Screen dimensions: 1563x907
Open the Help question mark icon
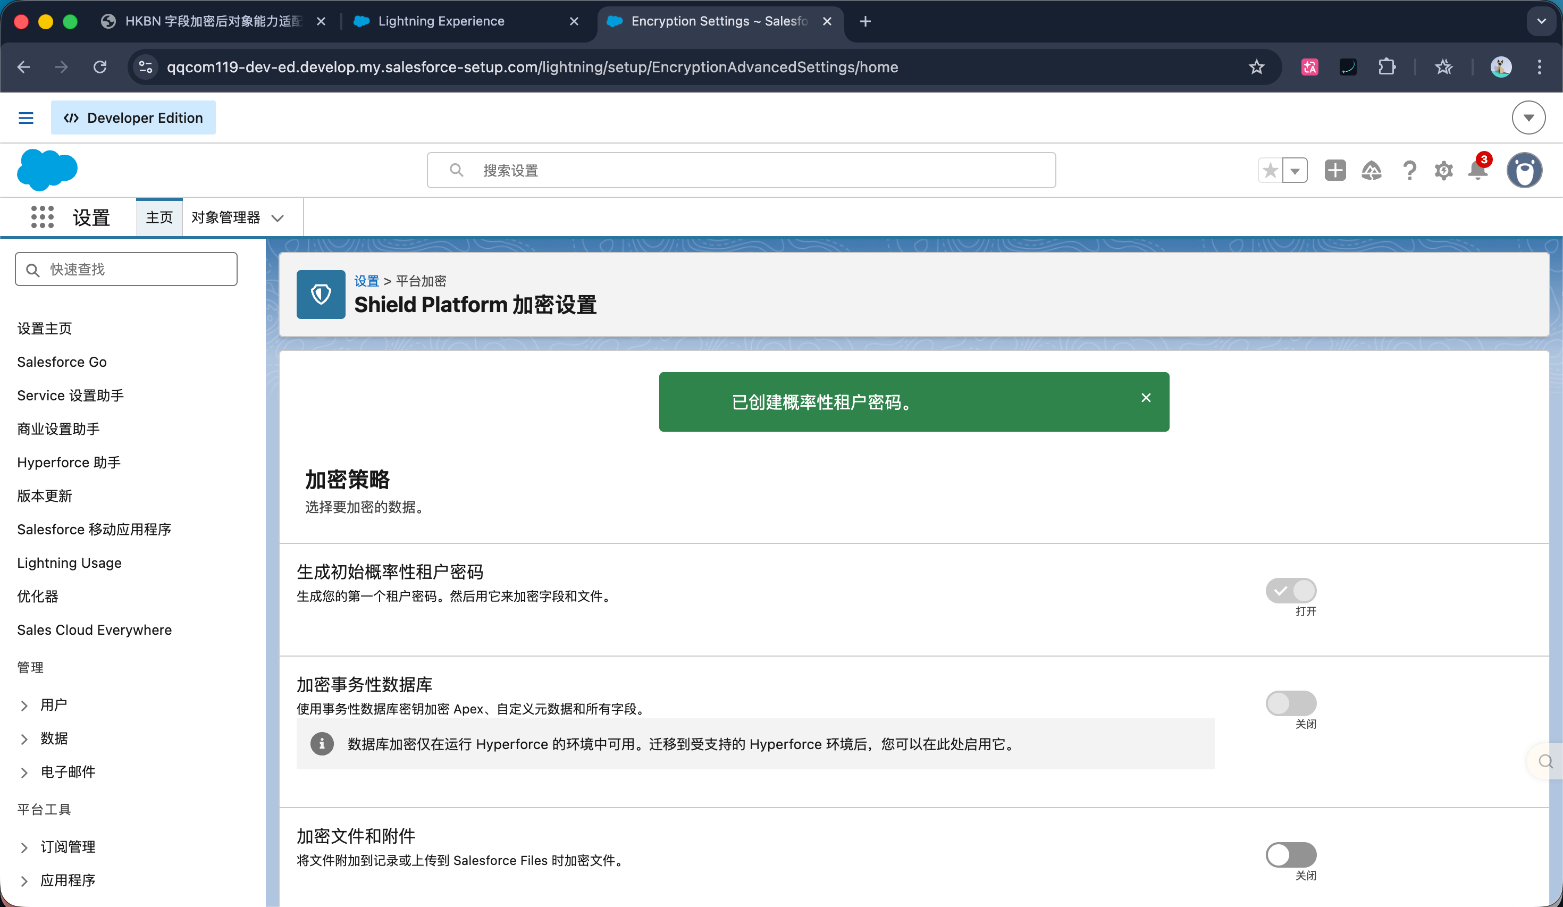(x=1409, y=170)
